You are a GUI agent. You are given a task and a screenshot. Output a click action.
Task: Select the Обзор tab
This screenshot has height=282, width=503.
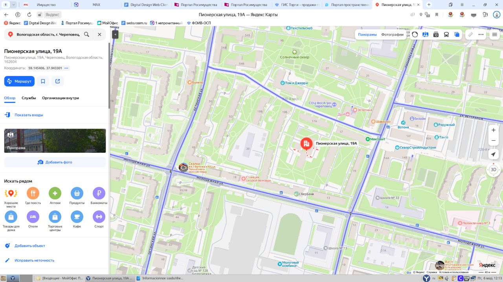pyautogui.click(x=10, y=98)
